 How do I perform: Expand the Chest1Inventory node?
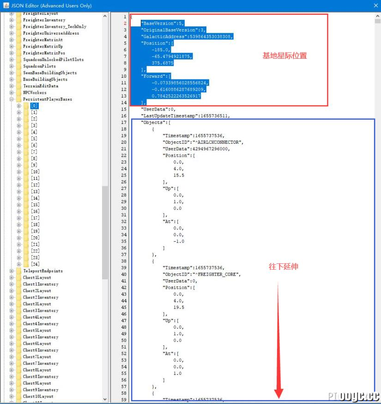(x=12, y=284)
